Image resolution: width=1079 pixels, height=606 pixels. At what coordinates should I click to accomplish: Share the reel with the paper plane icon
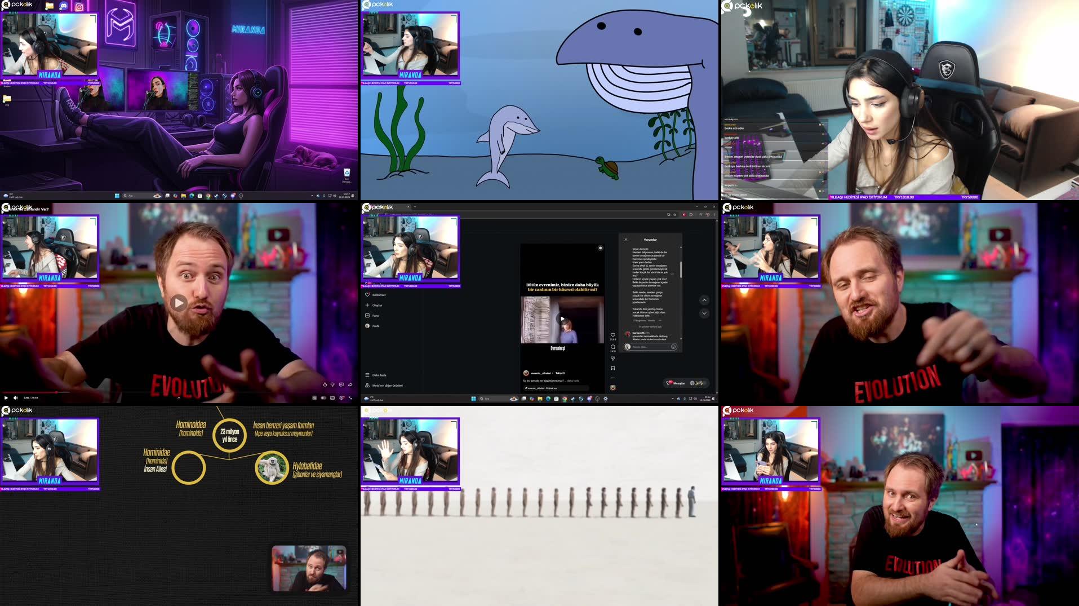613,357
